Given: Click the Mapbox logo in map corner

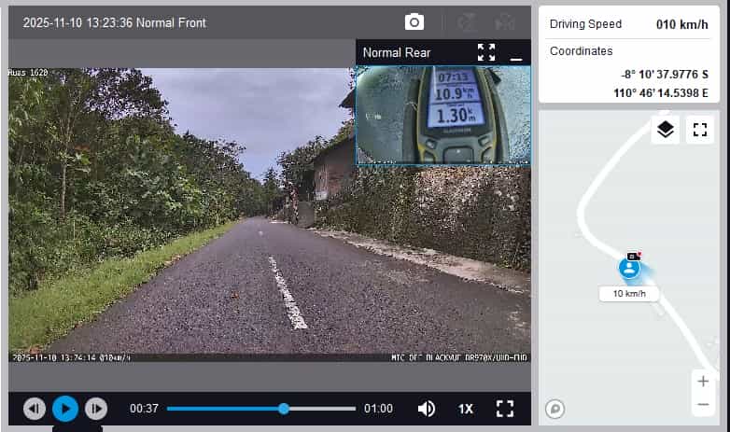Looking at the screenshot, I should click(x=555, y=409).
